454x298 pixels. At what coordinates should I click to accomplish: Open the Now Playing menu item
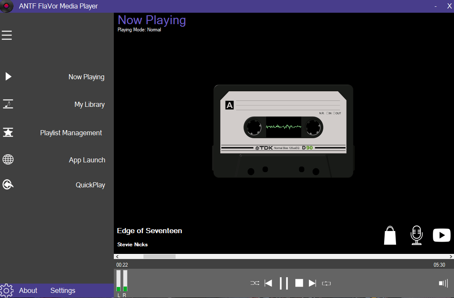[86, 77]
